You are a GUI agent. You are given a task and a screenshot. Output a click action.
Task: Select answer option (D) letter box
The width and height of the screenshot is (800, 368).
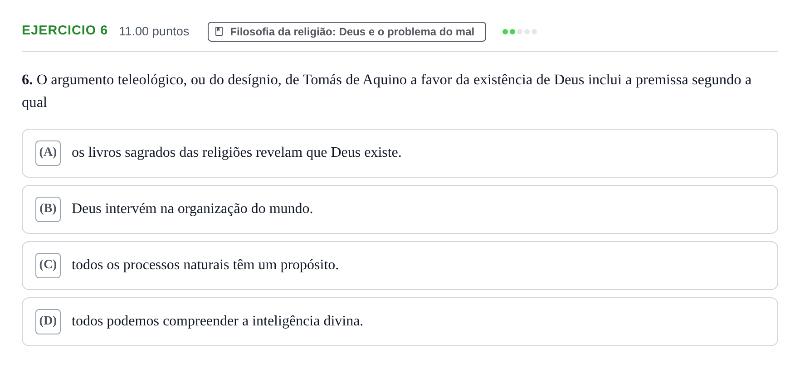coord(48,322)
